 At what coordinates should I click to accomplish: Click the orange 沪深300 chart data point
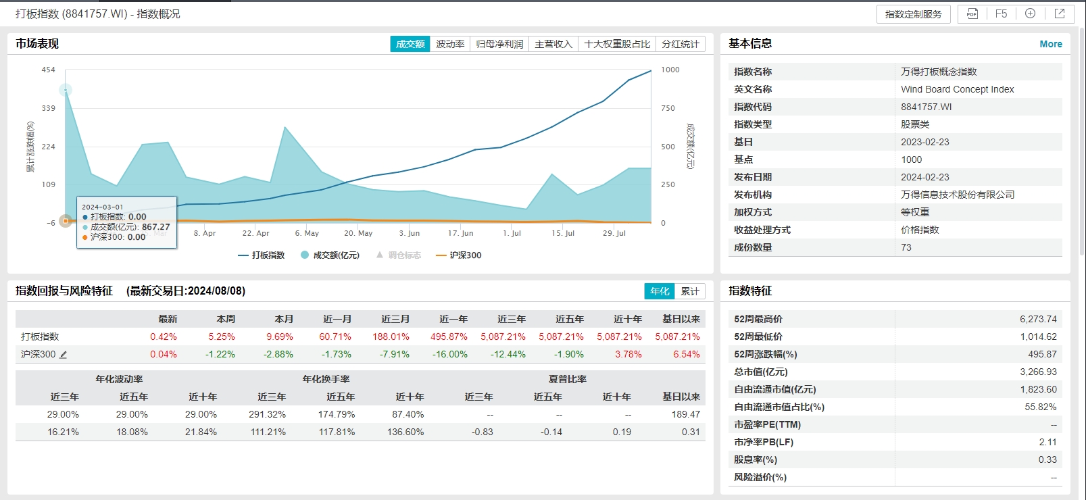coord(66,221)
